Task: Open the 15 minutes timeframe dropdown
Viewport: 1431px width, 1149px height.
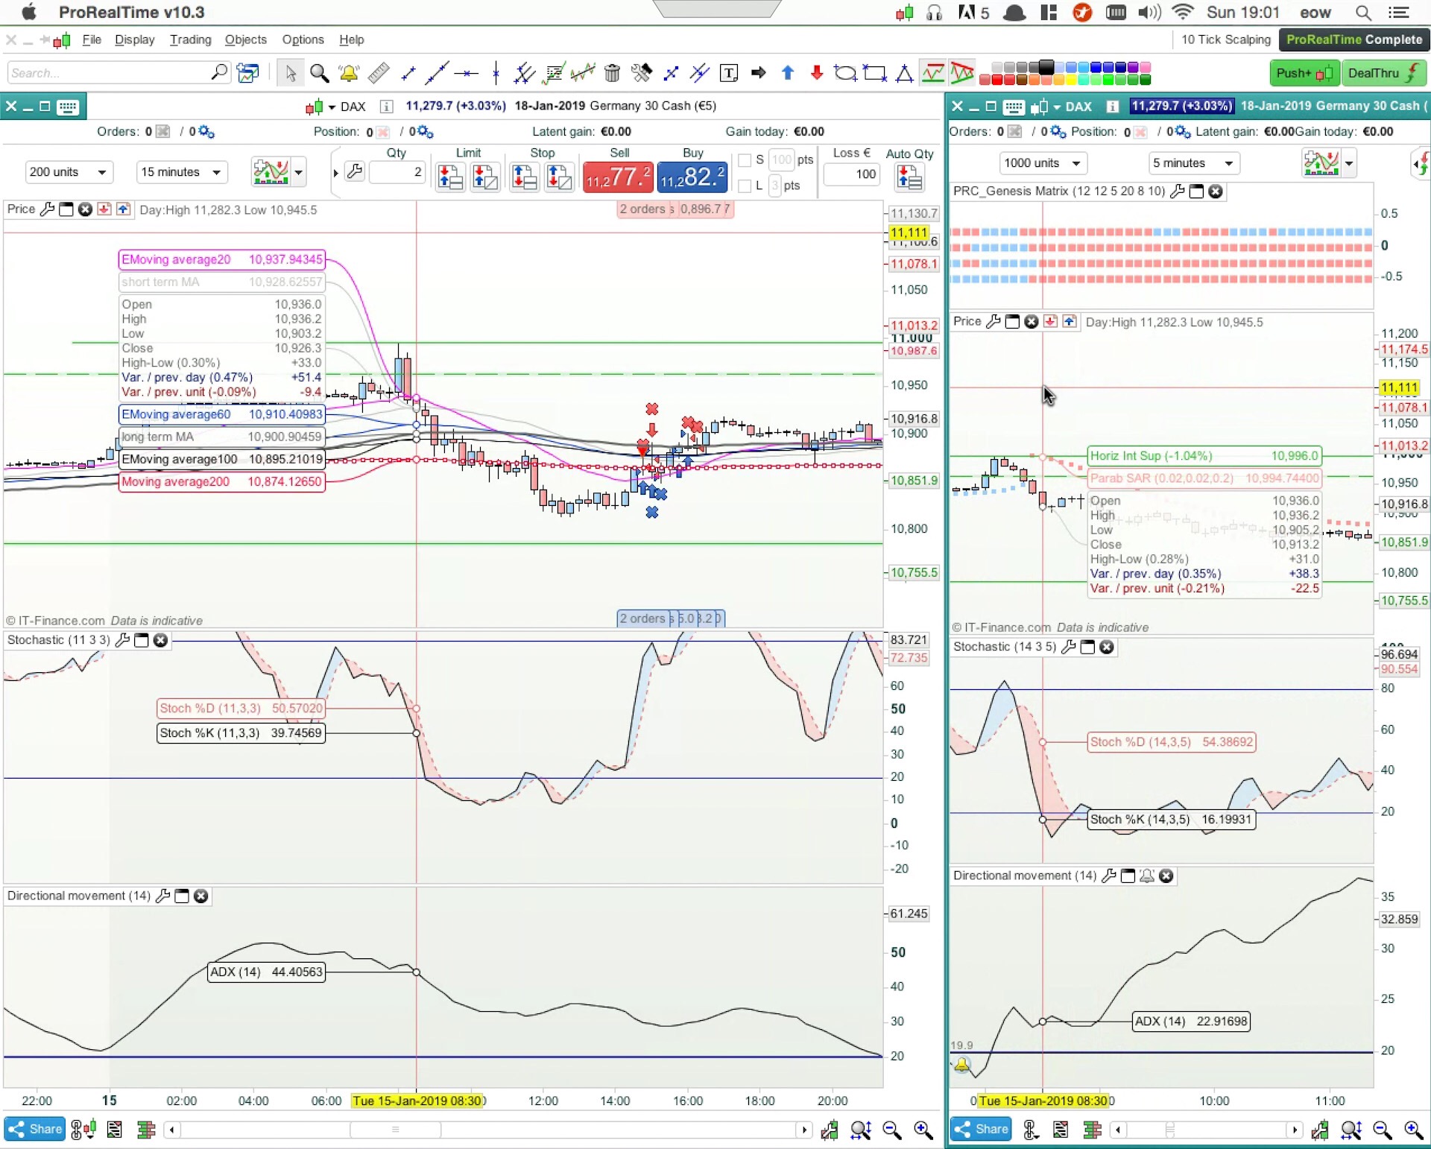Action: tap(181, 172)
